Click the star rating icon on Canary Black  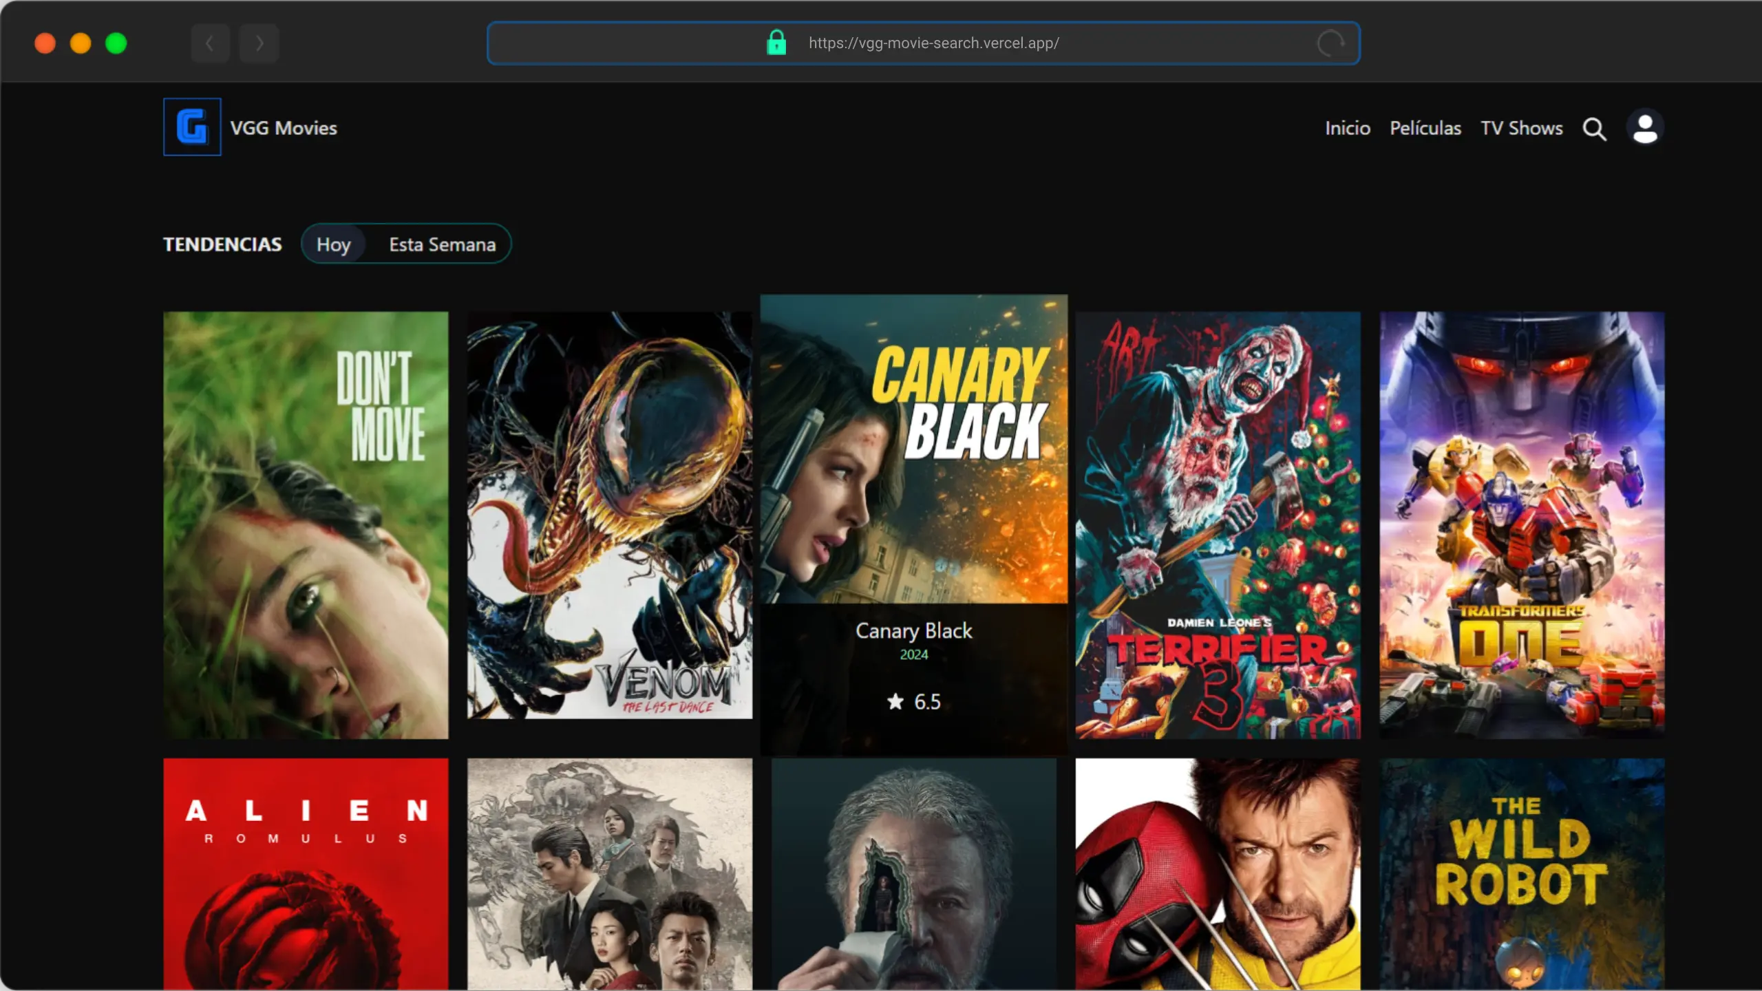click(x=895, y=702)
